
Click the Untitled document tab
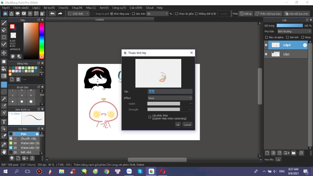(100, 20)
